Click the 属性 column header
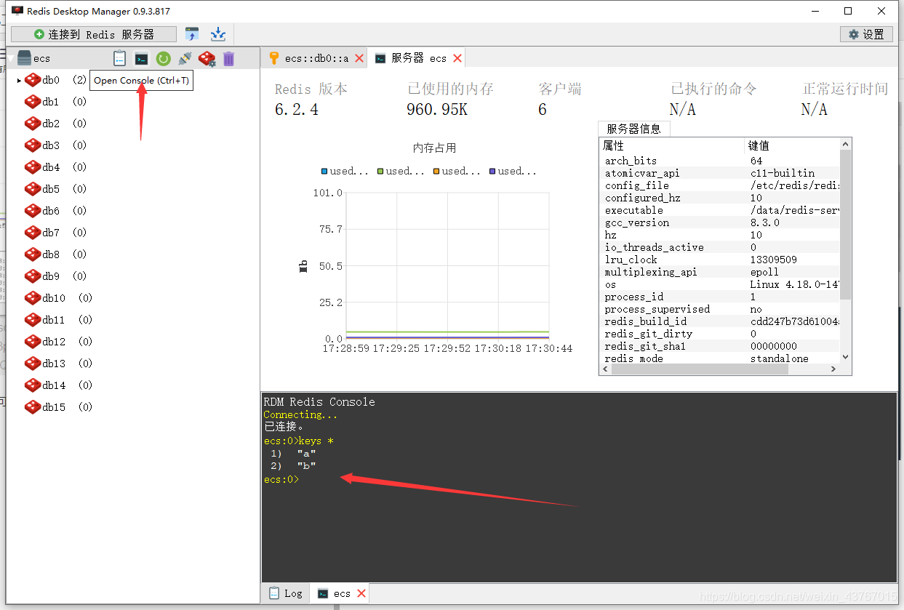 click(x=673, y=145)
